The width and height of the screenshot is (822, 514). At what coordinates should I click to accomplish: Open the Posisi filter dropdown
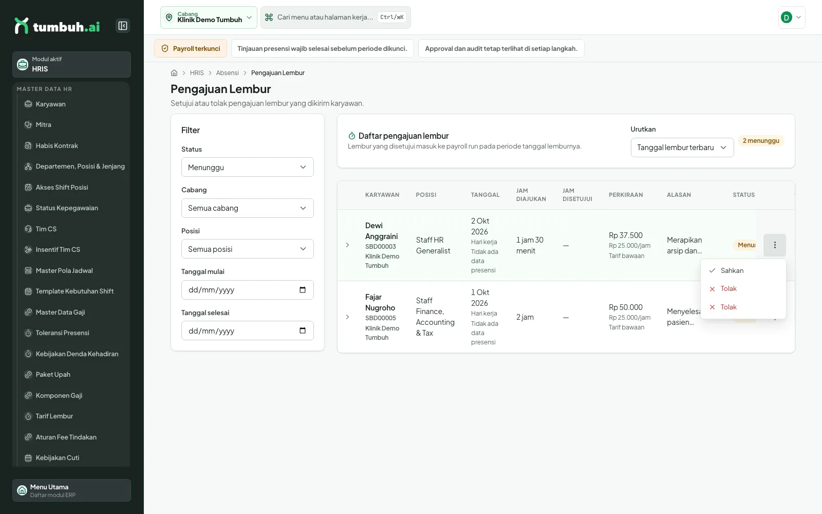[248, 249]
